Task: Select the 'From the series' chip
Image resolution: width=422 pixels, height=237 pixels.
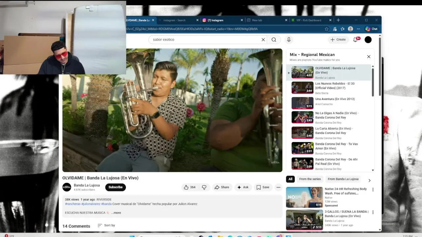Action: pos(310,179)
